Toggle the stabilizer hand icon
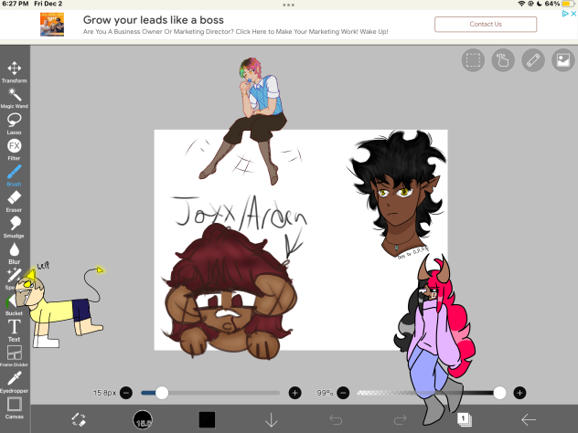Image resolution: width=578 pixels, height=433 pixels. [x=503, y=60]
